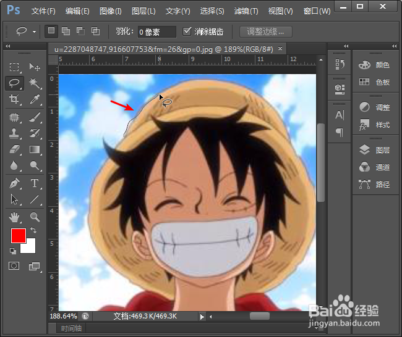Viewport: 402px width, 337px height.
Task: Click the white background color swatch
Action: pos(30,249)
